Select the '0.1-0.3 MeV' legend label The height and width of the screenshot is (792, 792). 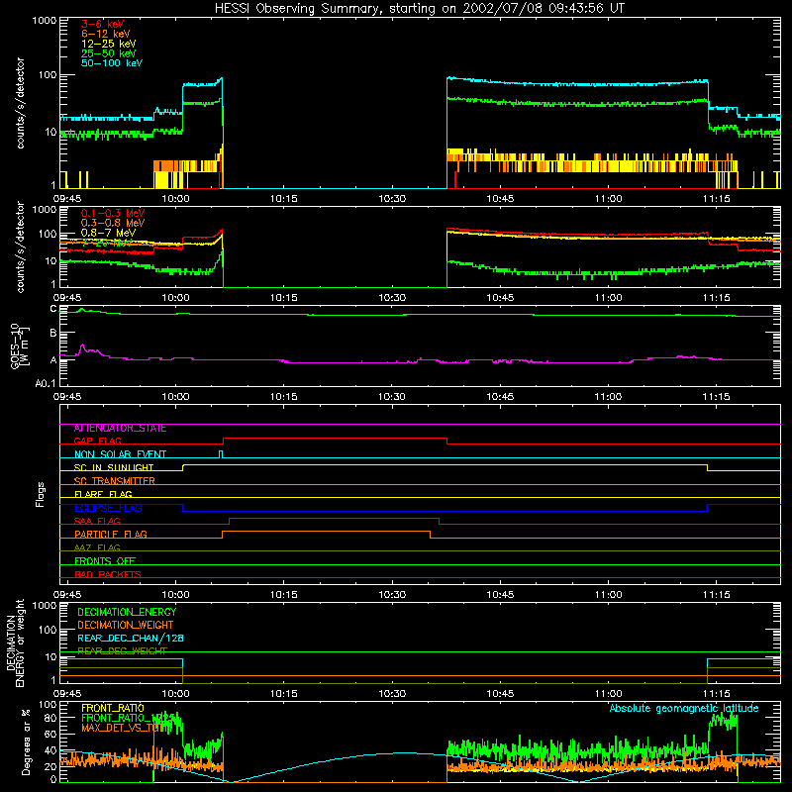click(113, 213)
